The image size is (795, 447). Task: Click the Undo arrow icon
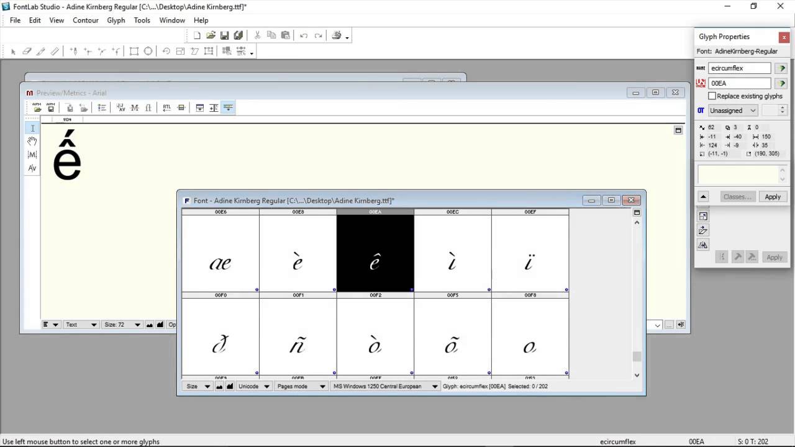pyautogui.click(x=304, y=35)
